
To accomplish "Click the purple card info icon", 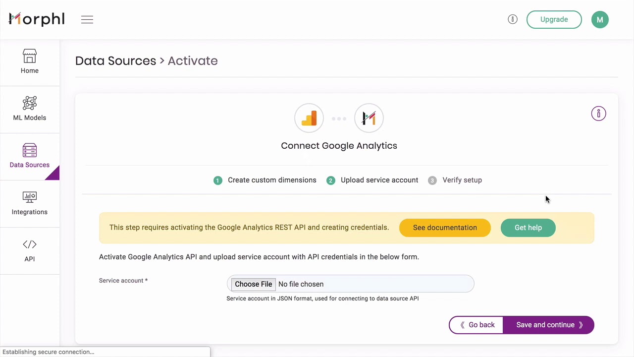I will (598, 114).
